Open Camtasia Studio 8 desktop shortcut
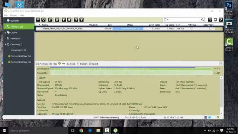 coord(229,45)
